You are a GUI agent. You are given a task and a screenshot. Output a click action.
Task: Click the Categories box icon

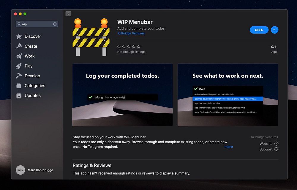point(19,86)
